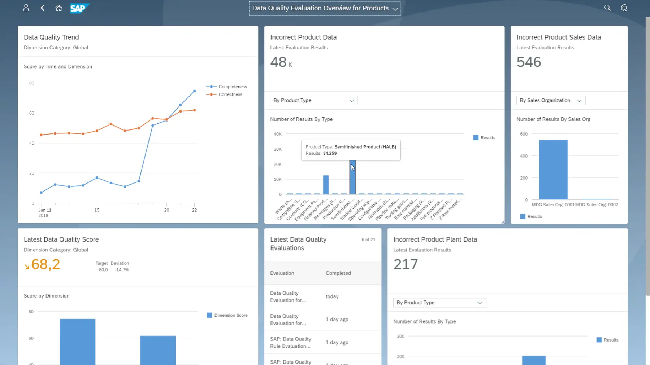650x365 pixels.
Task: Open the user profile icon
Action: tap(26, 8)
